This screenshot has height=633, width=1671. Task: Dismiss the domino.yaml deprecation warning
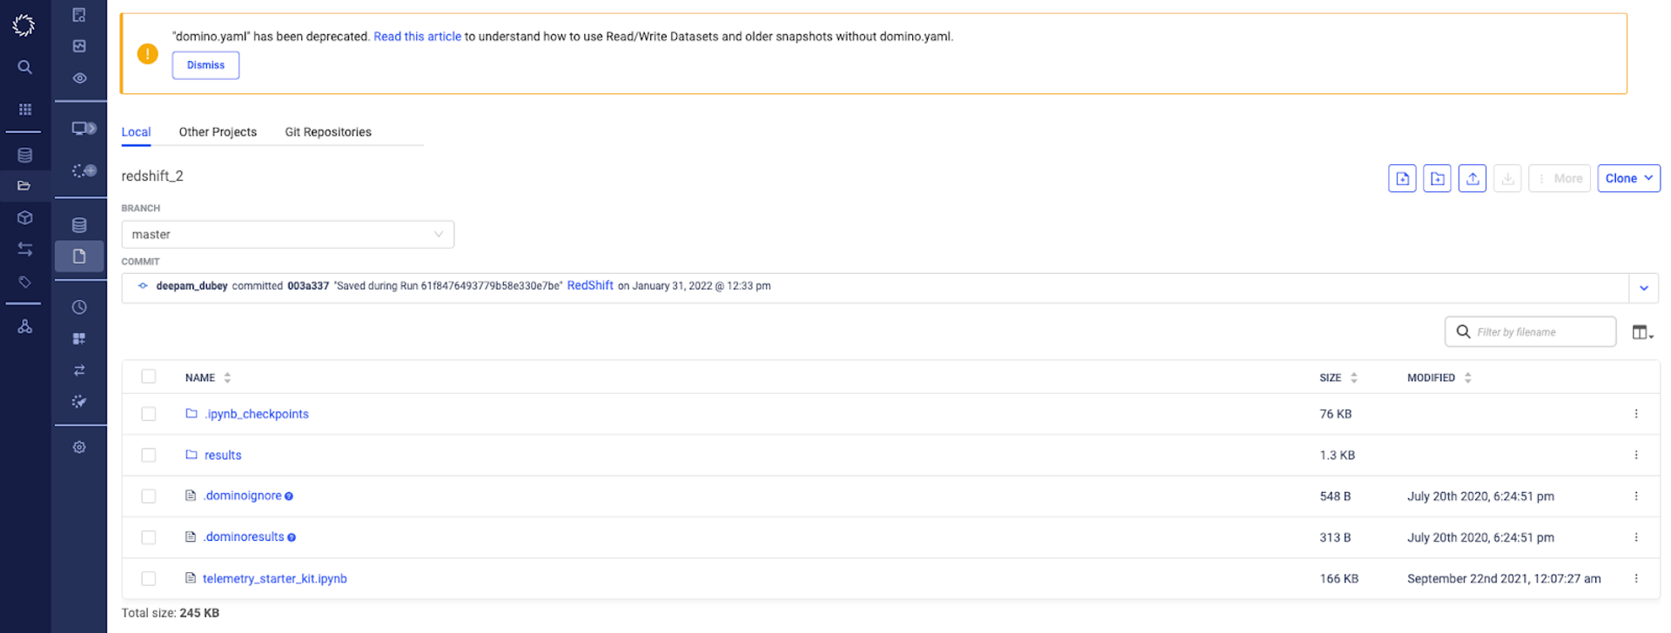(205, 65)
